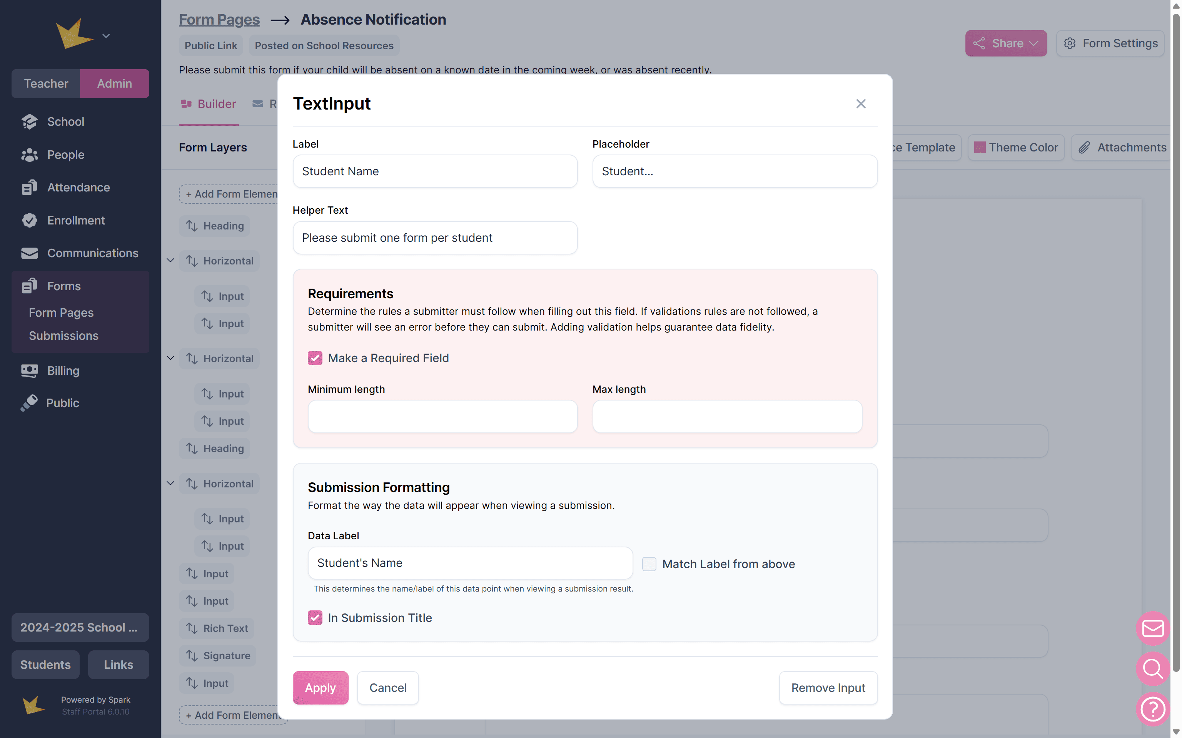Switch to the Teacher tab
The image size is (1182, 738).
[46, 83]
